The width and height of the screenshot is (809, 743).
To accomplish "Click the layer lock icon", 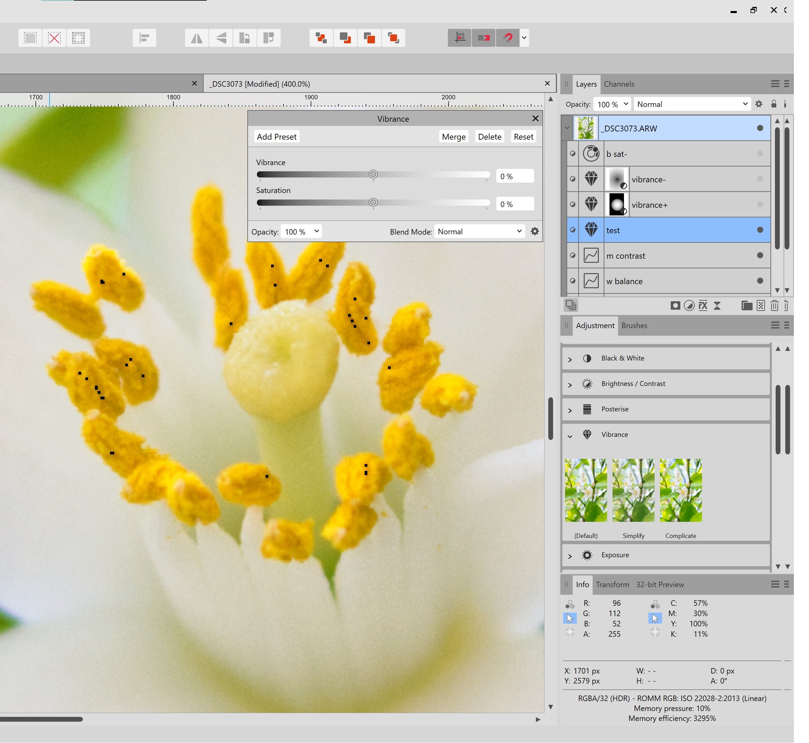I will tap(774, 104).
